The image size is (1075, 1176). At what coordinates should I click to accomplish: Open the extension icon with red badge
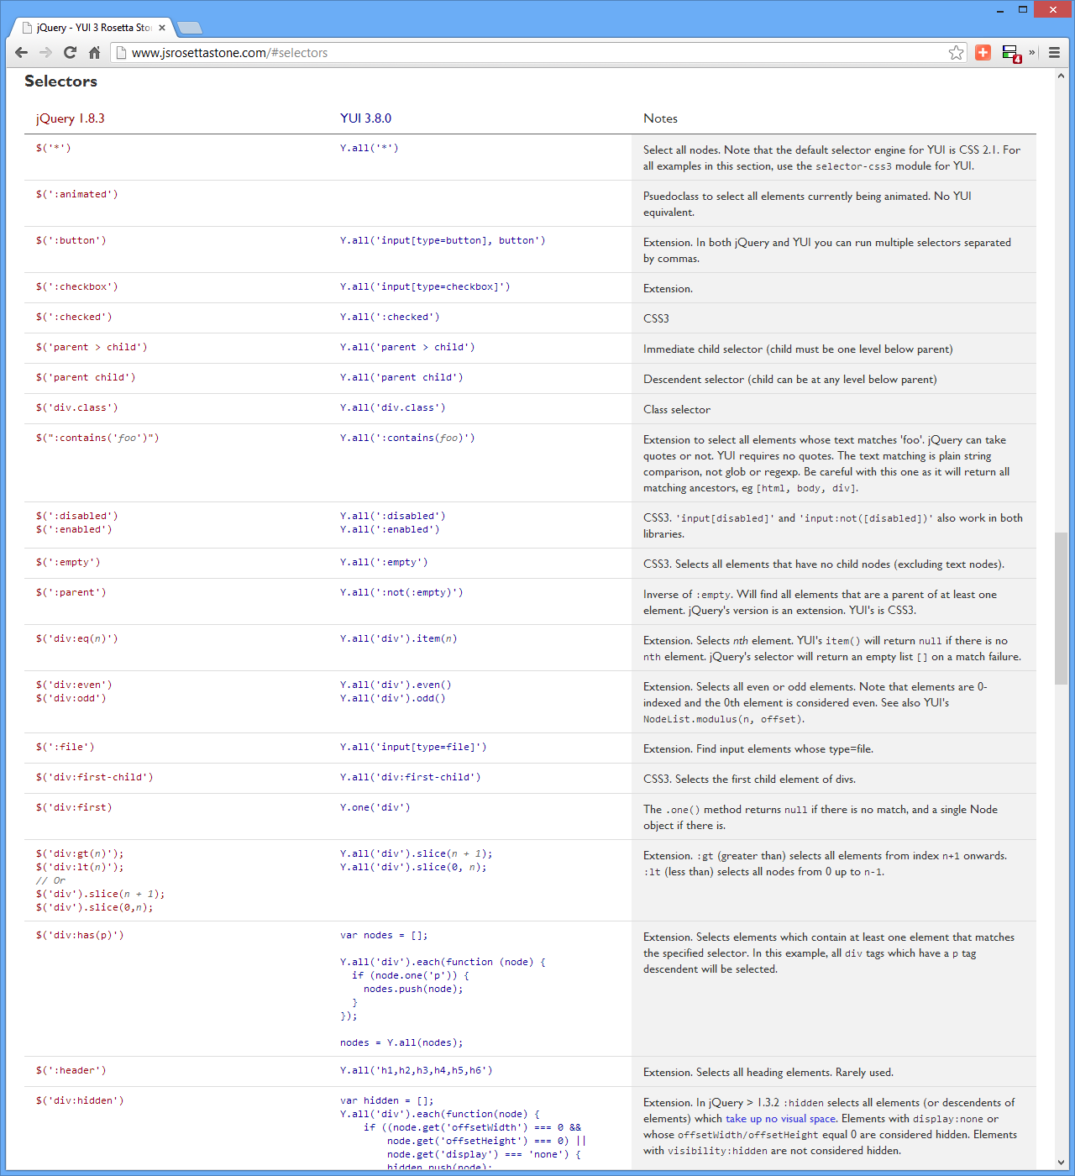point(1011,54)
